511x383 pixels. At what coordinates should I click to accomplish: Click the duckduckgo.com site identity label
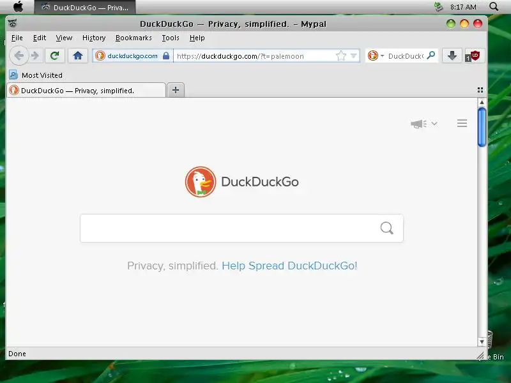132,56
